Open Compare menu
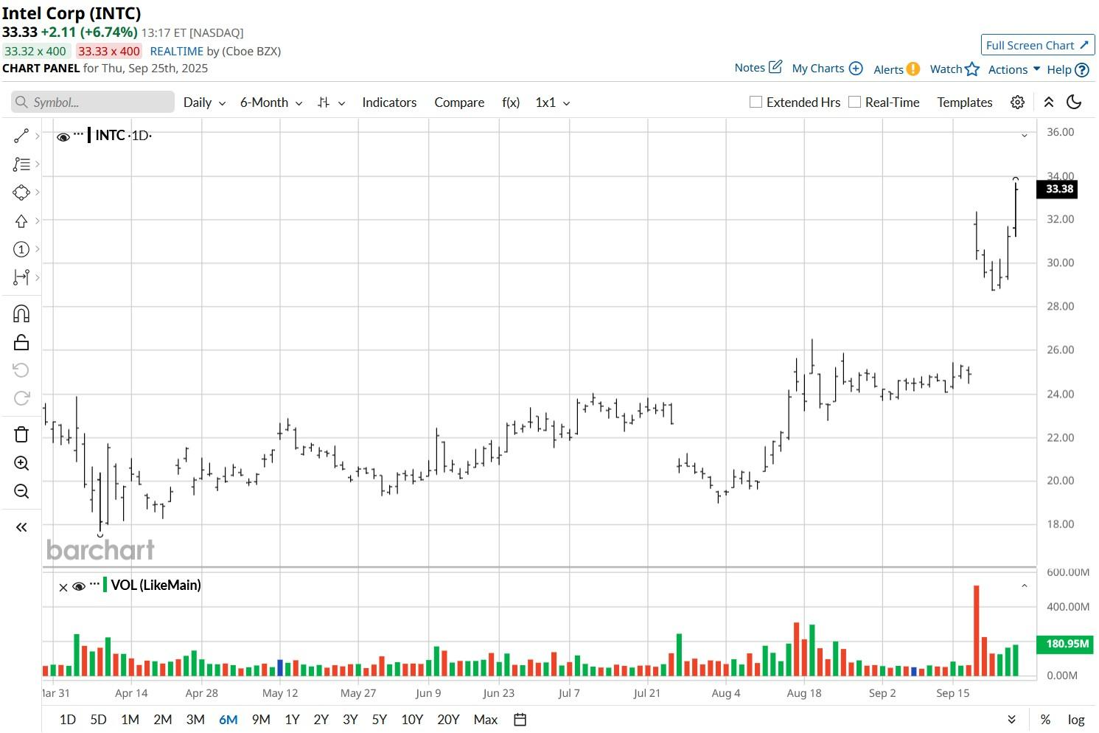Screen dimensions: 1099x733 click(x=459, y=103)
